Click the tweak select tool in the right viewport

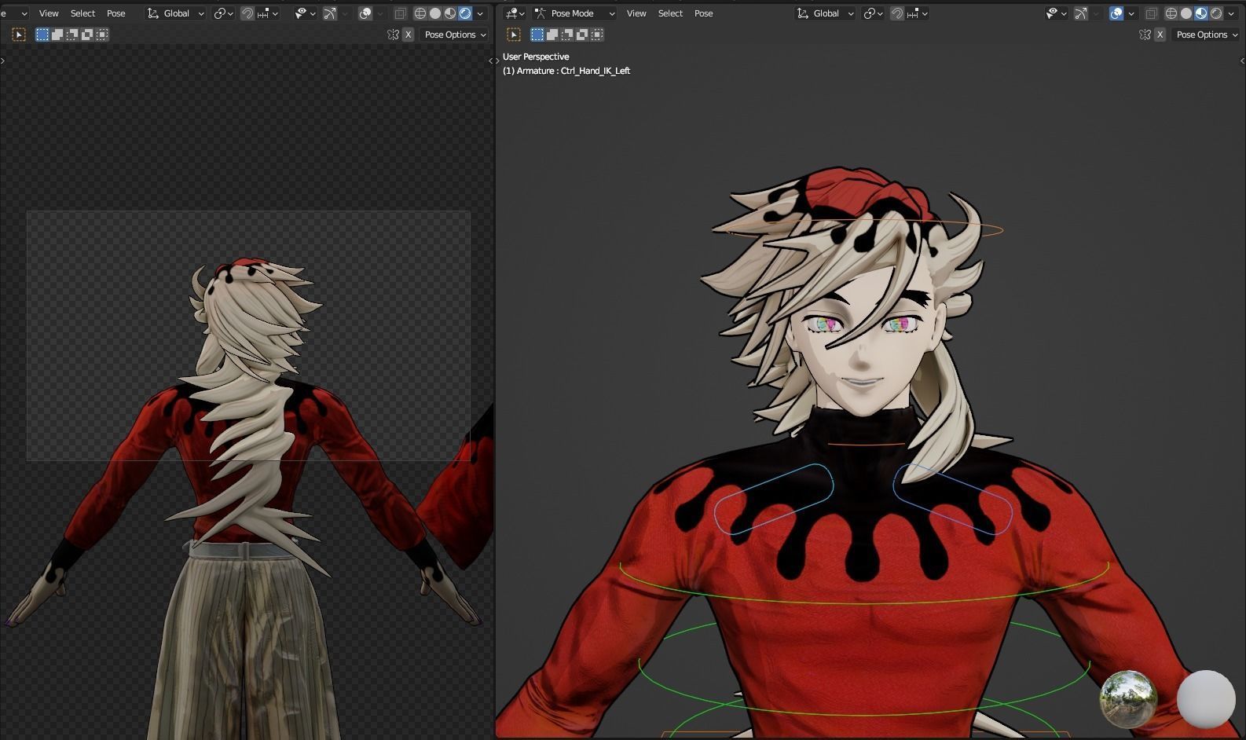click(514, 35)
